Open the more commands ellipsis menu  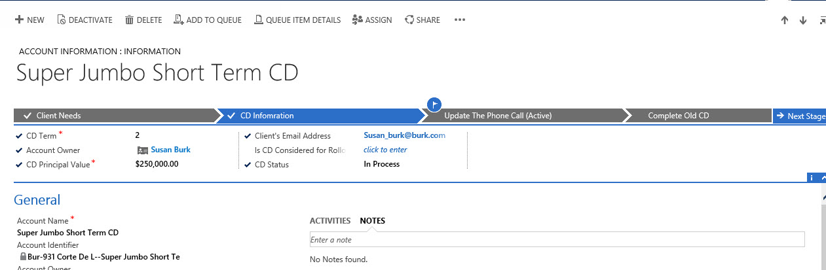[459, 20]
